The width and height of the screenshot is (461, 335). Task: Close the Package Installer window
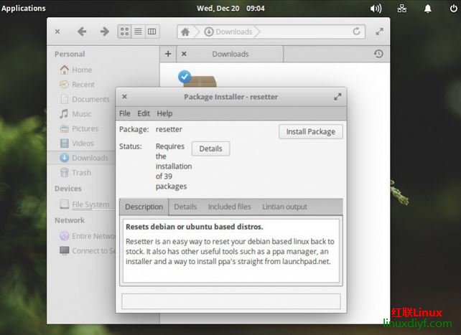(124, 97)
